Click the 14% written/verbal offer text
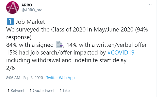Image resolution: width=158 pixels, height=97 pixels. pyautogui.click(x=107, y=45)
